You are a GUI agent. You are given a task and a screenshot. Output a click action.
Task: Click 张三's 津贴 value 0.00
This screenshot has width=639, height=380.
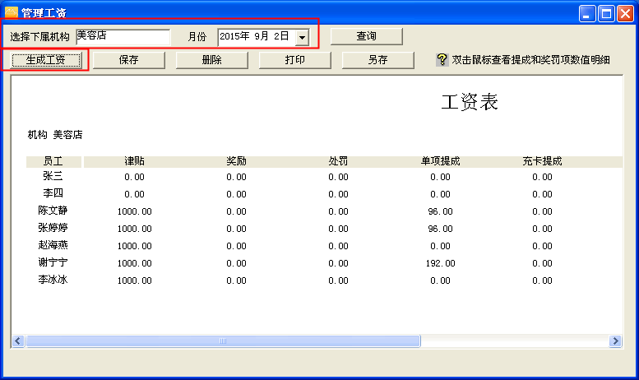click(135, 177)
